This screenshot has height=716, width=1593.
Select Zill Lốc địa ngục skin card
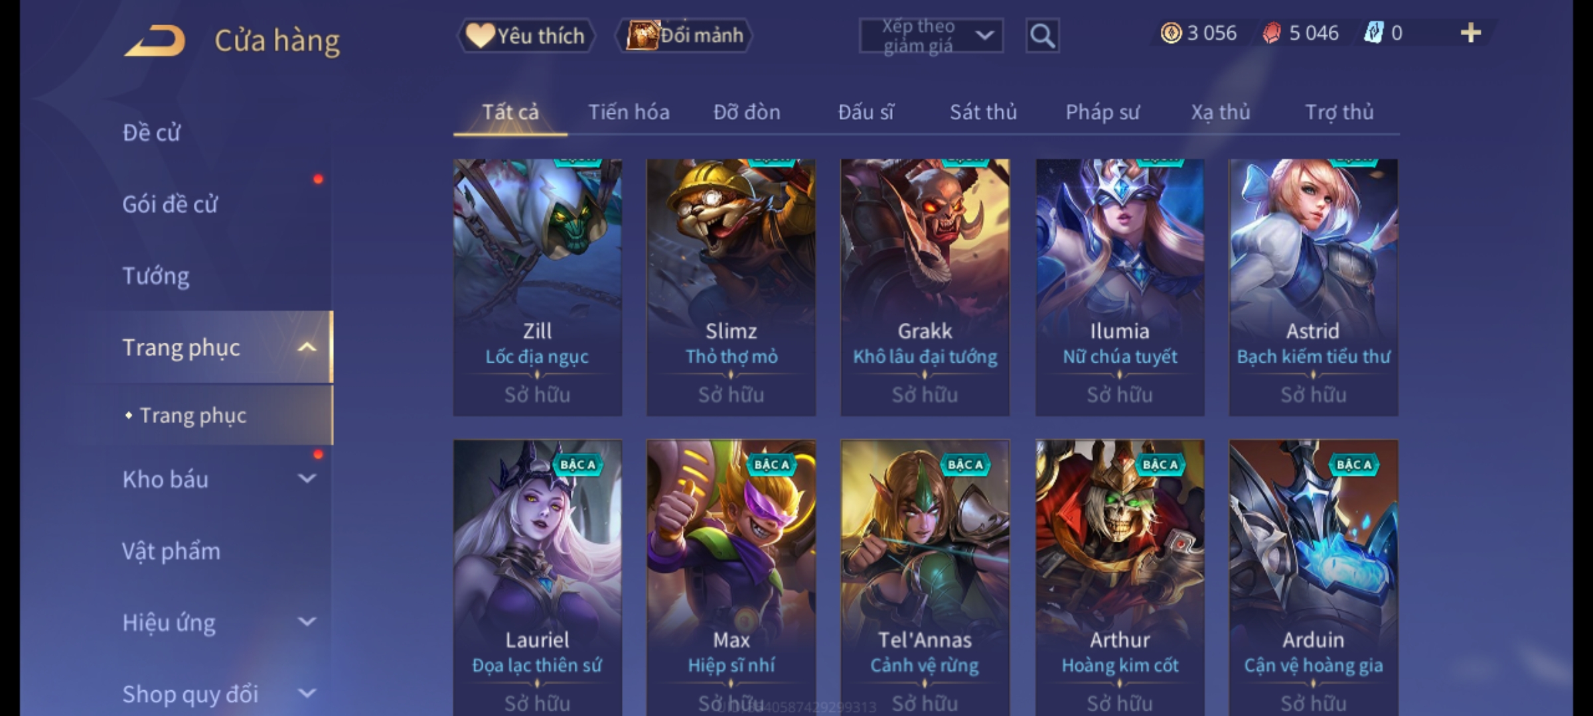pos(538,287)
